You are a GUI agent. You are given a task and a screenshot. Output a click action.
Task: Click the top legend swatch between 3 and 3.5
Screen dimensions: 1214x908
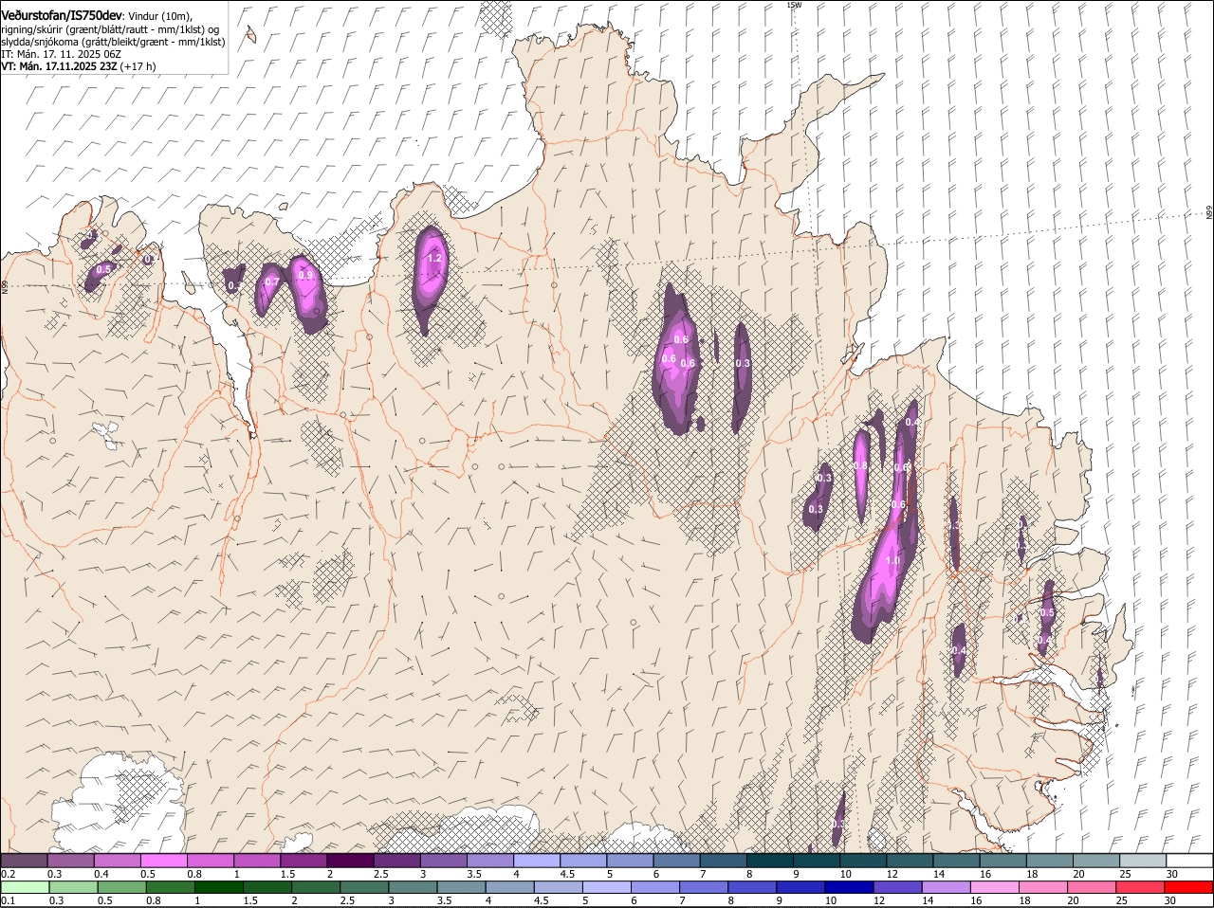tap(443, 861)
